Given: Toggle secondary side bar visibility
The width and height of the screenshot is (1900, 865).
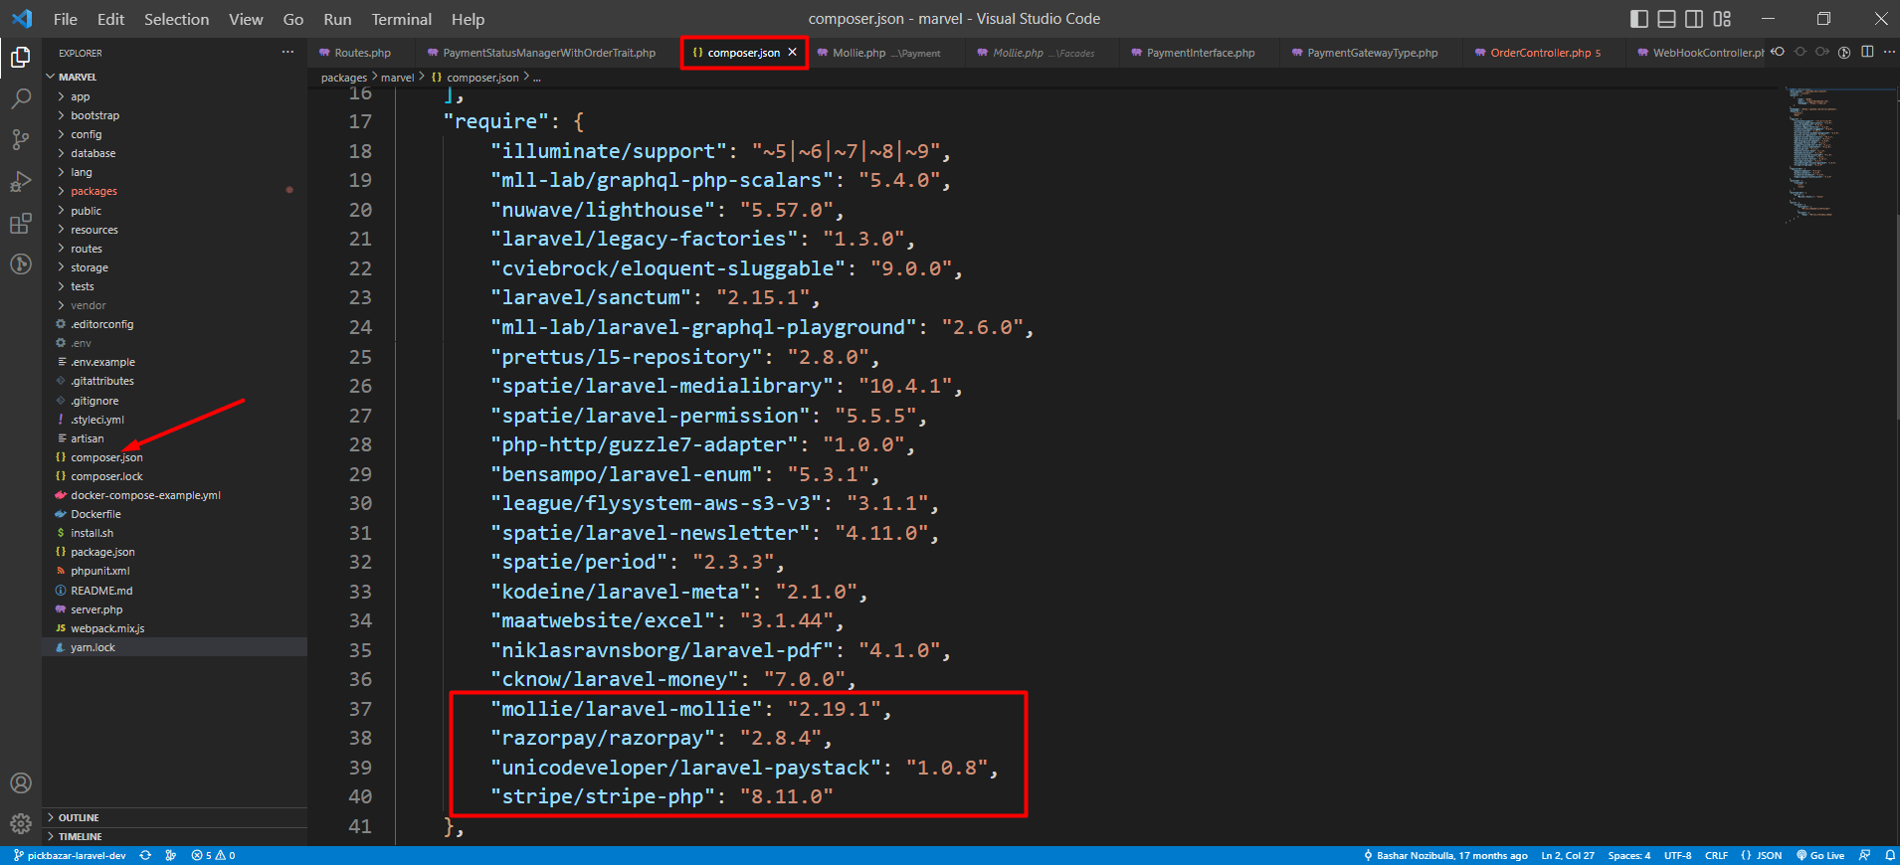Looking at the screenshot, I should coord(1694,19).
